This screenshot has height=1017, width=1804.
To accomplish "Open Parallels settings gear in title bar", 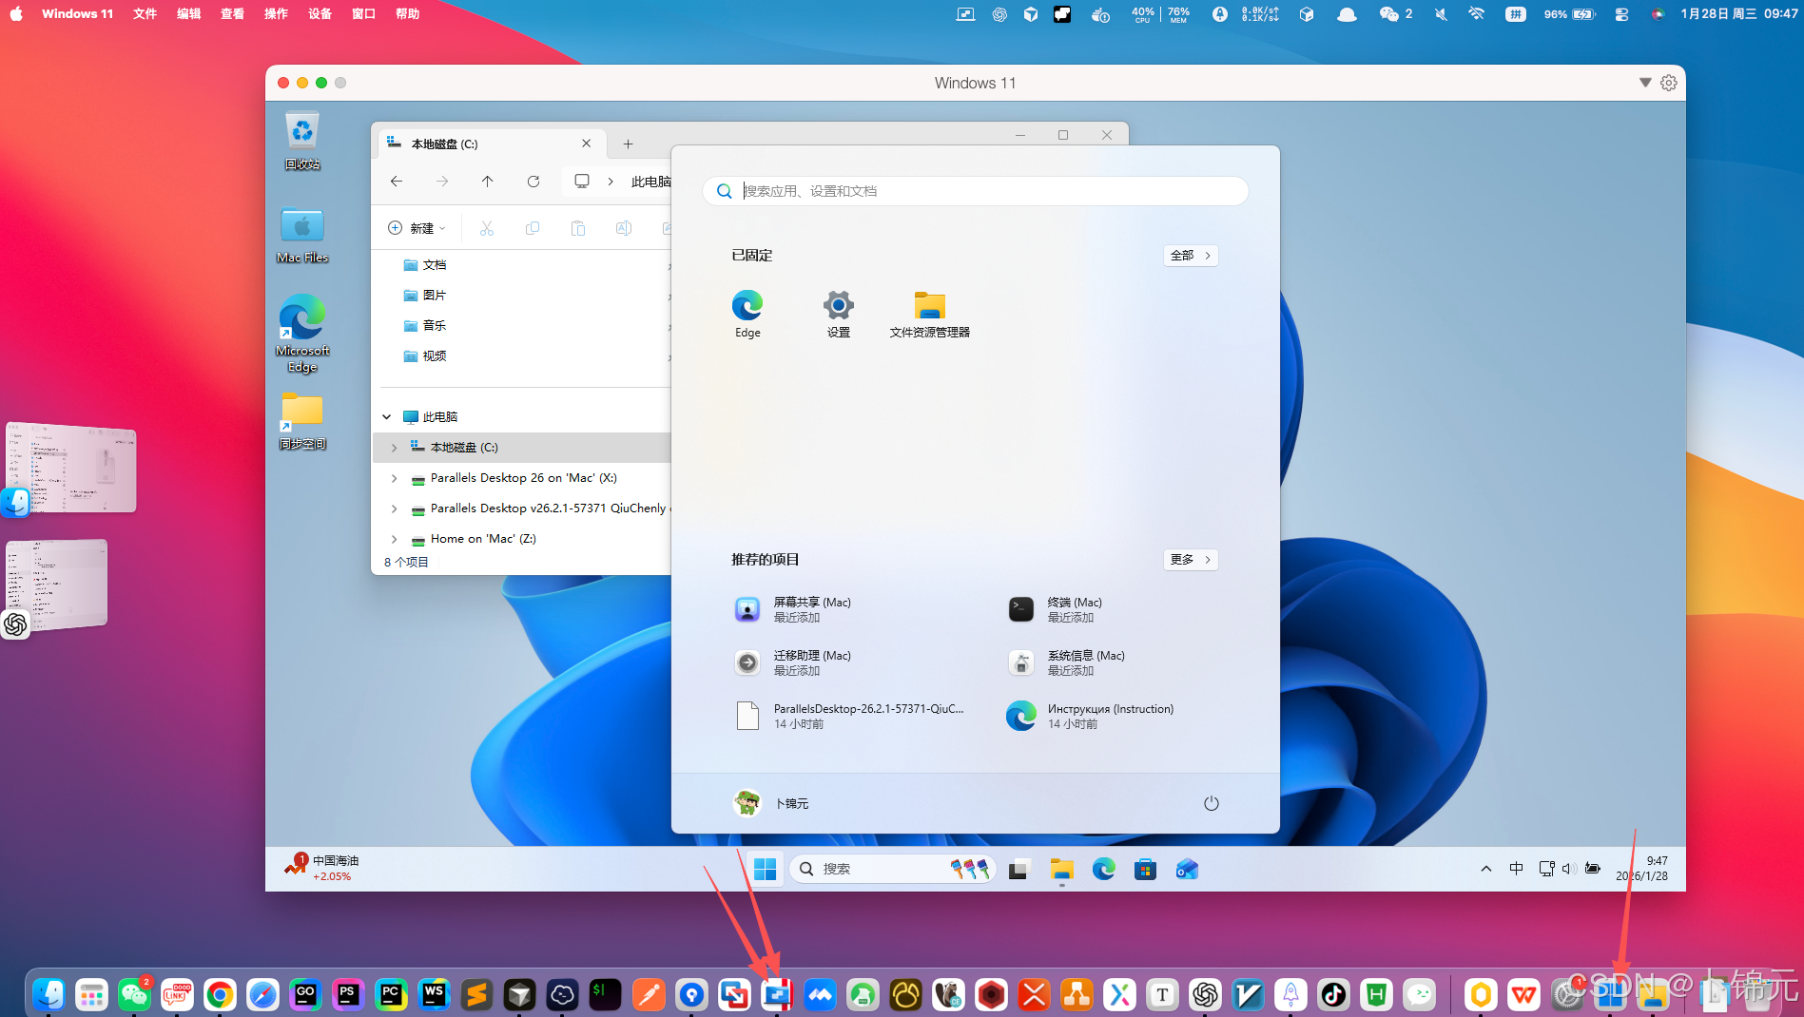I will click(x=1669, y=83).
